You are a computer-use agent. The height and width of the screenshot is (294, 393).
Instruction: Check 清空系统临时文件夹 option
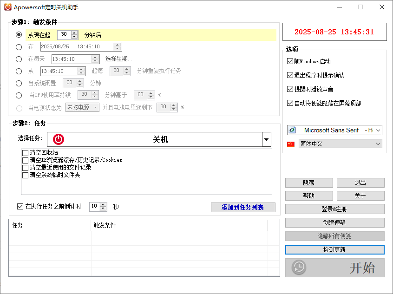click(x=25, y=175)
